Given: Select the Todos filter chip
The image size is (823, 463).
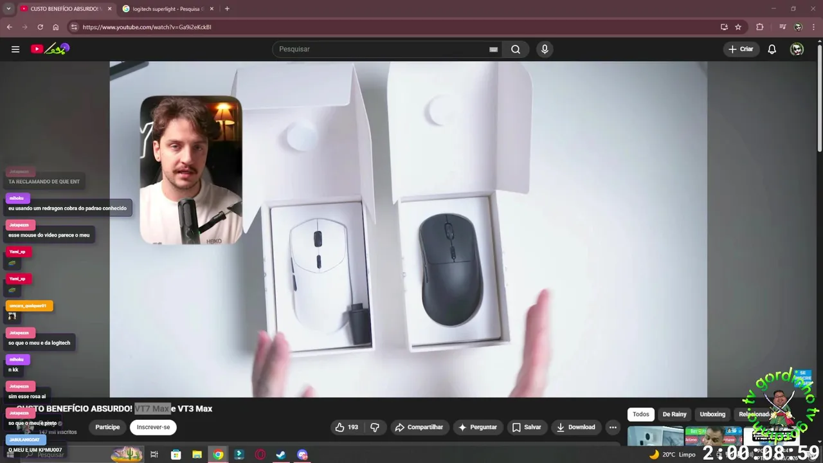Looking at the screenshot, I should point(641,414).
